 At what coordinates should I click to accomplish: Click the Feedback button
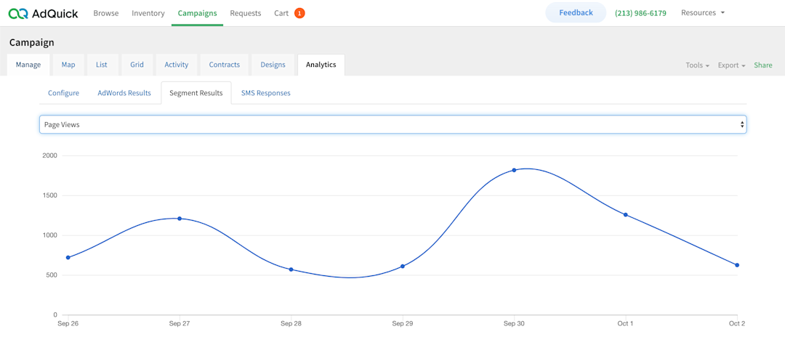tap(576, 12)
